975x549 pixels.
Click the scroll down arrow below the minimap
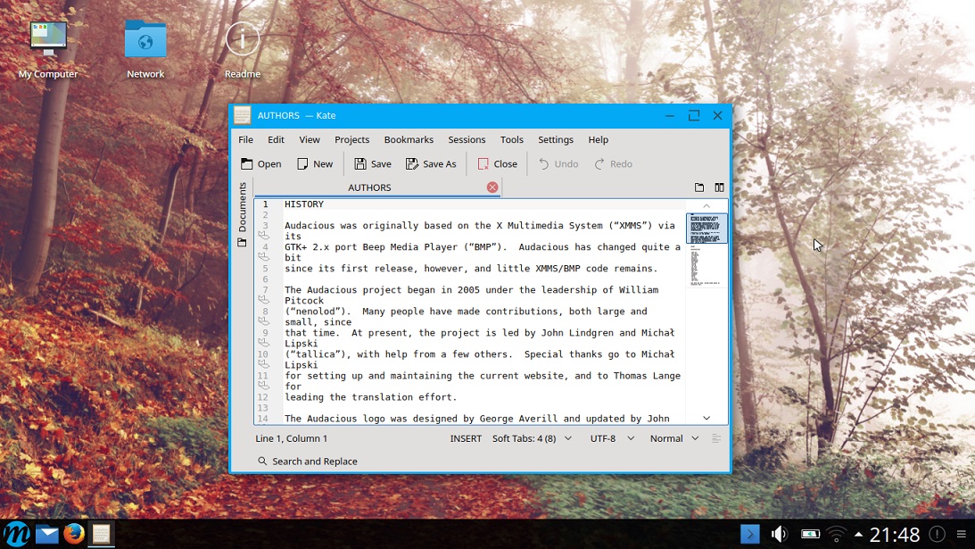706,419
